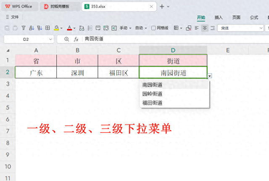The image size is (269, 181).
Task: Click header cell 街道
Action: tap(173, 61)
